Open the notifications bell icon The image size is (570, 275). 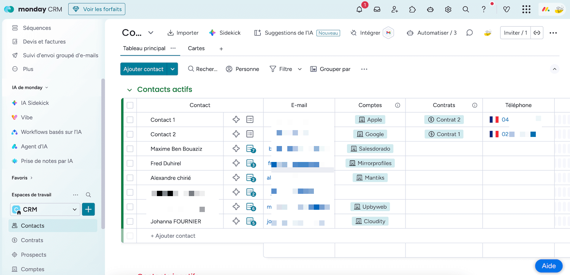359,9
